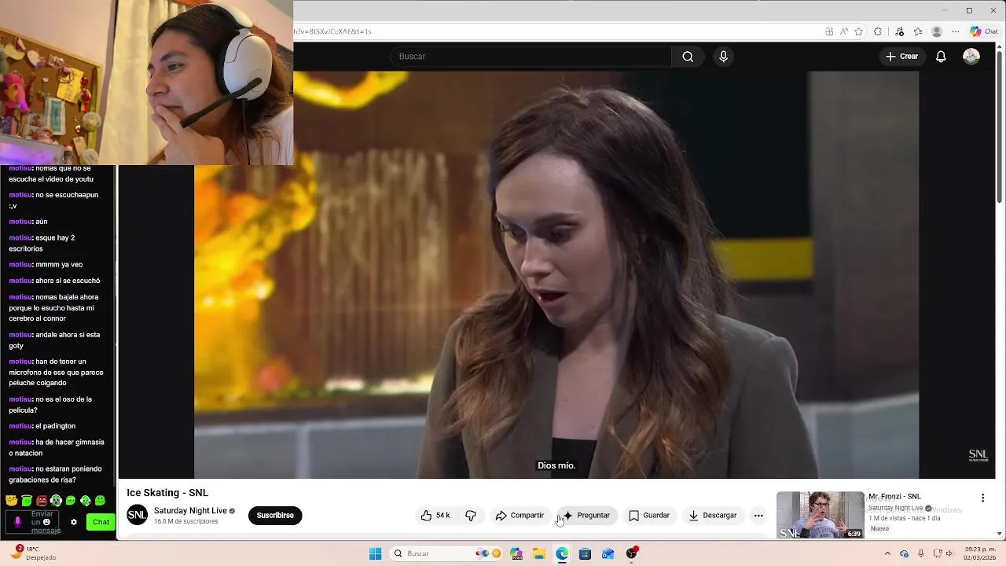Click the page vertical scrollbar

(1000, 126)
